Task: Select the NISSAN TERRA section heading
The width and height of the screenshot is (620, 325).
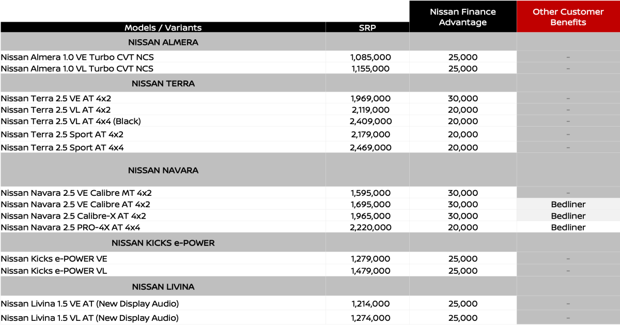Action: pyautogui.click(x=163, y=83)
